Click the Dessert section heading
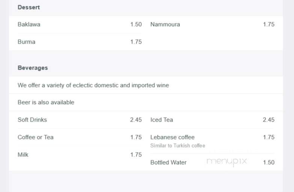Image resolution: width=294 pixels, height=192 pixels. [29, 7]
